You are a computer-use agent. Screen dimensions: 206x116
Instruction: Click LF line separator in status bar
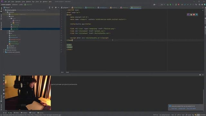click(x=175, y=115)
